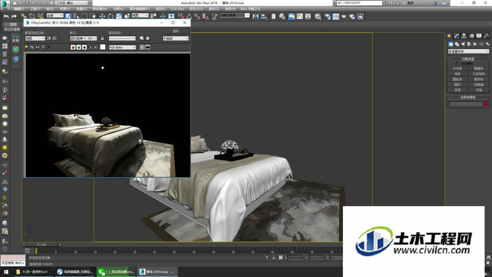This screenshot has width=492, height=277.
Task: Select the Select and Link tool
Action: (x=24, y=16)
